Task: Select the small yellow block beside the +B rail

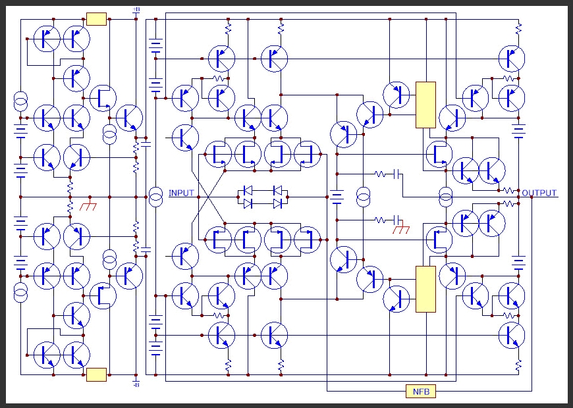Action: point(96,19)
